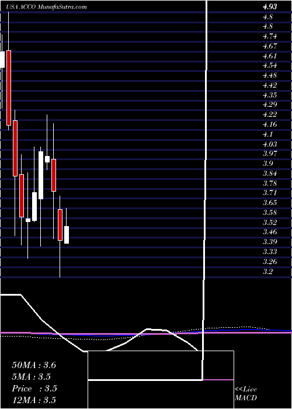Click the 4.42 price axis label
The height and width of the screenshot is (409, 292).
(x=270, y=85)
